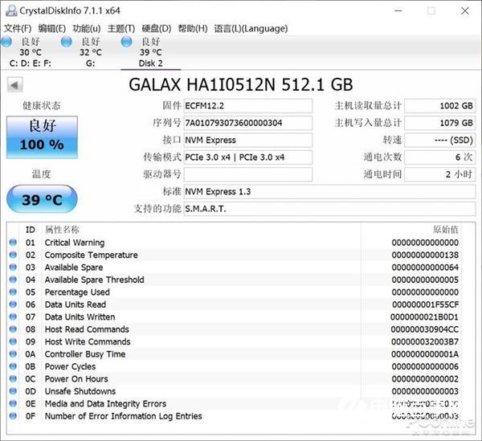Select the Critical Warning row
This screenshot has height=441, width=482.
(x=235, y=243)
